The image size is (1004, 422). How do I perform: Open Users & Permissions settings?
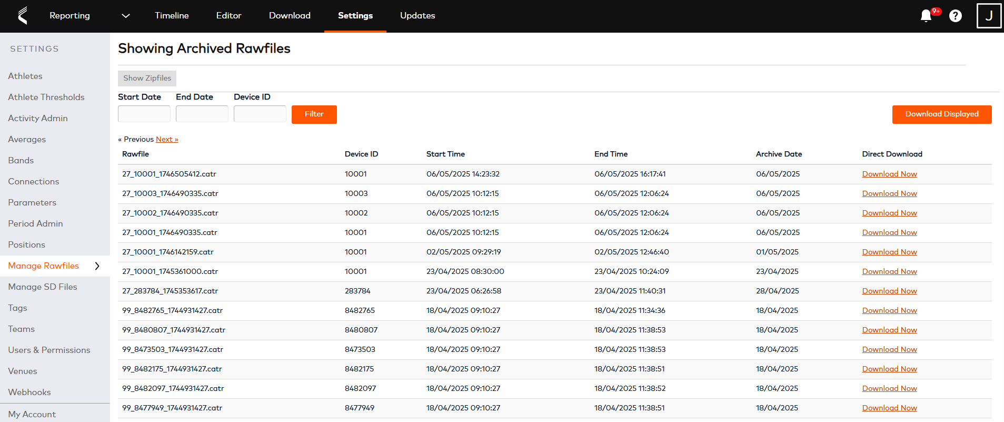point(49,350)
